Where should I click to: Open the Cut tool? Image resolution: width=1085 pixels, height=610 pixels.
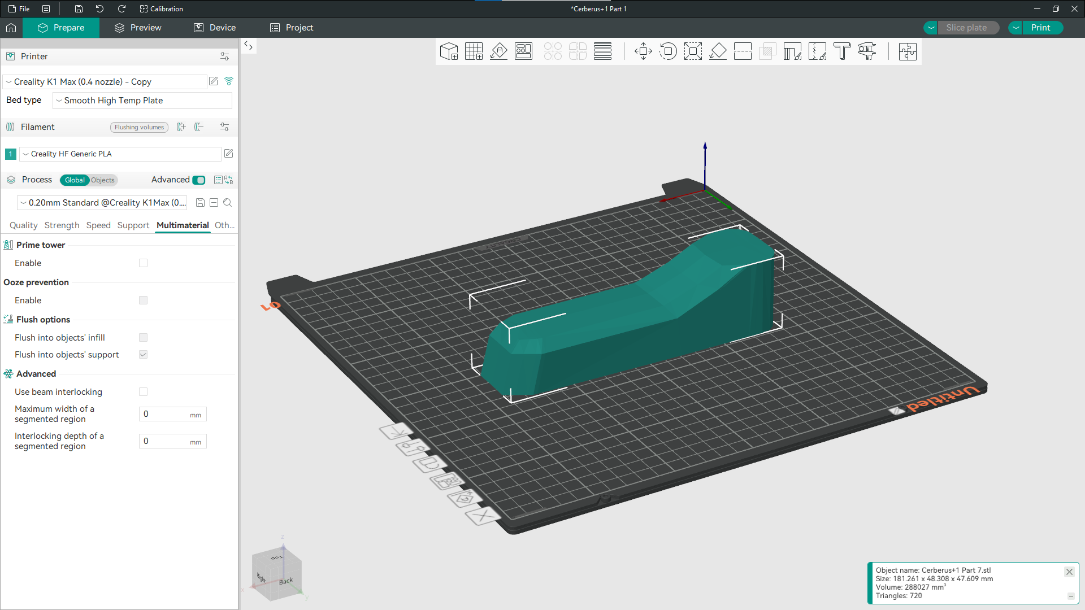(743, 51)
